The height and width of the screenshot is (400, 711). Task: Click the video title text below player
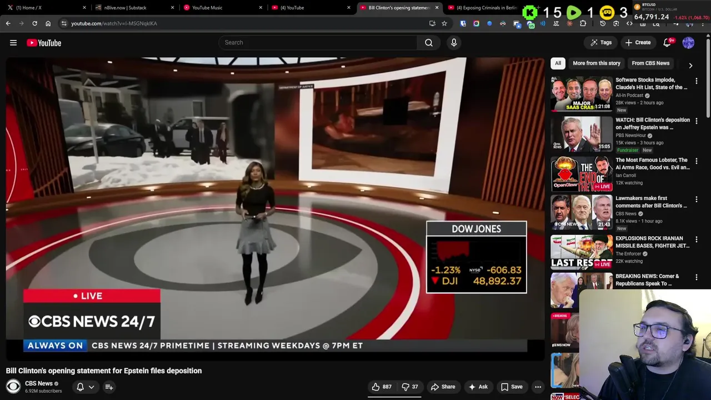(104, 371)
